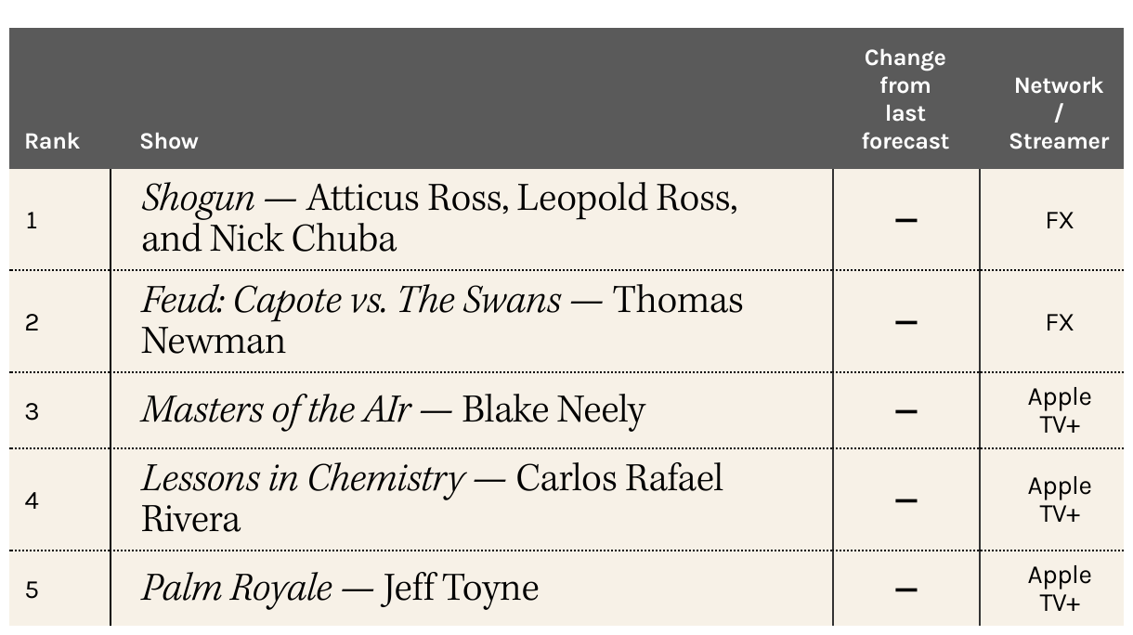
Task: Select the 'Network / Streamer' column header
Action: [x=1059, y=113]
